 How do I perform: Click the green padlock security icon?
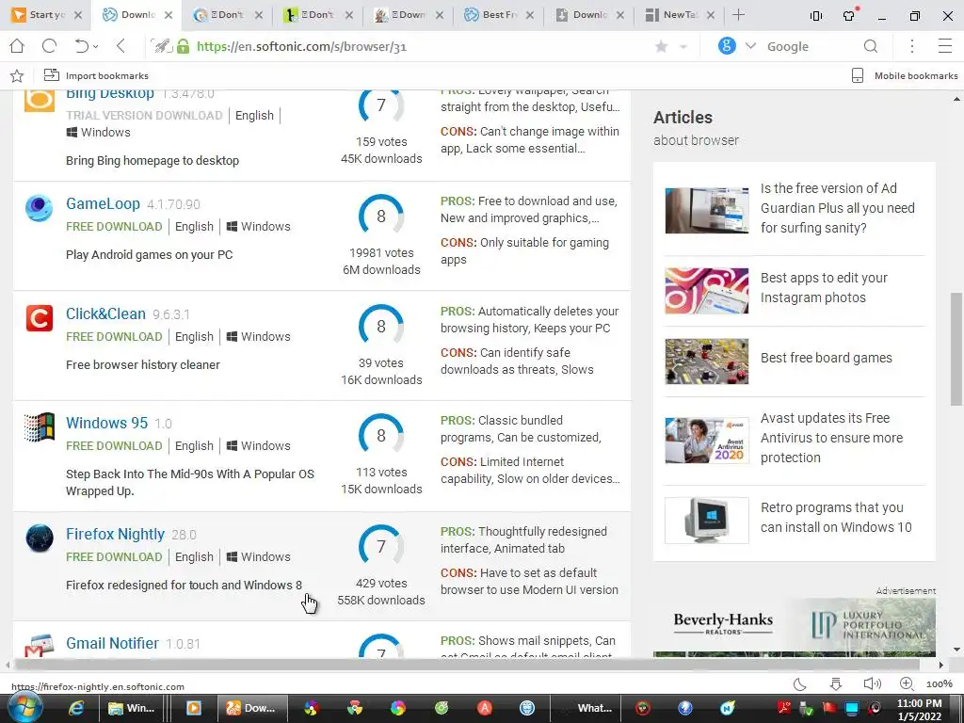183,46
